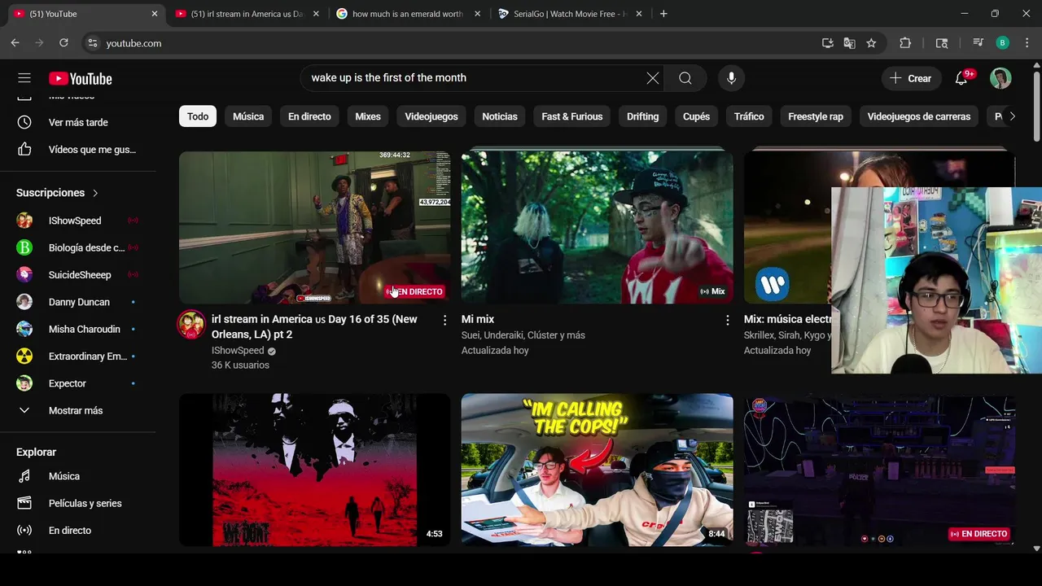Open IShowSpeed live stream thumbnail
The image size is (1042, 586).
pos(314,227)
